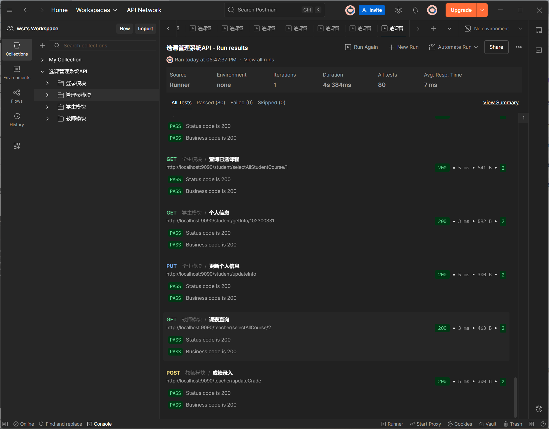
Task: Collapse the 选课管理系统API collection
Action: tap(42, 71)
